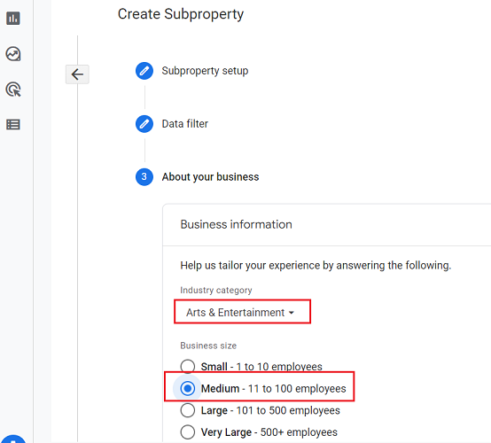Click the Data filter edit pencil icon

[x=144, y=124]
